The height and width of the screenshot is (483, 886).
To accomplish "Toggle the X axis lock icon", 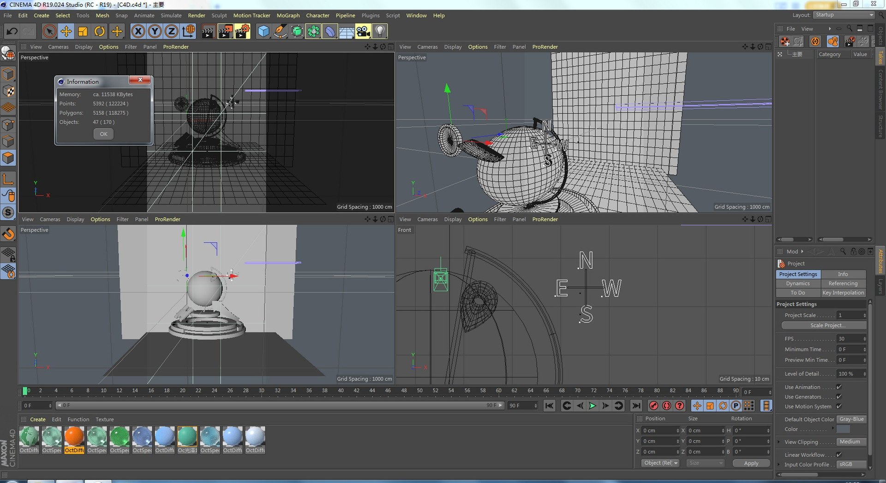I will 138,31.
